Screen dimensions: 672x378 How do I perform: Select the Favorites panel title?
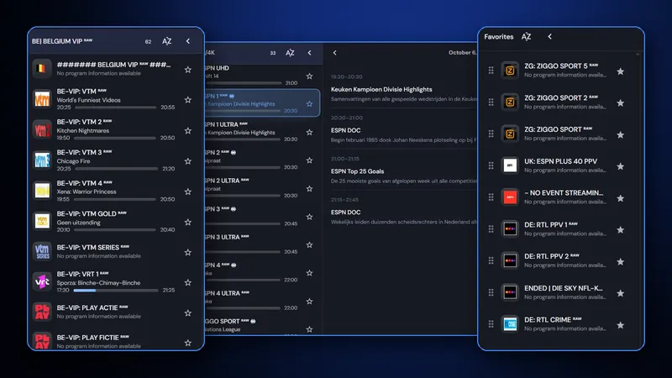point(499,37)
